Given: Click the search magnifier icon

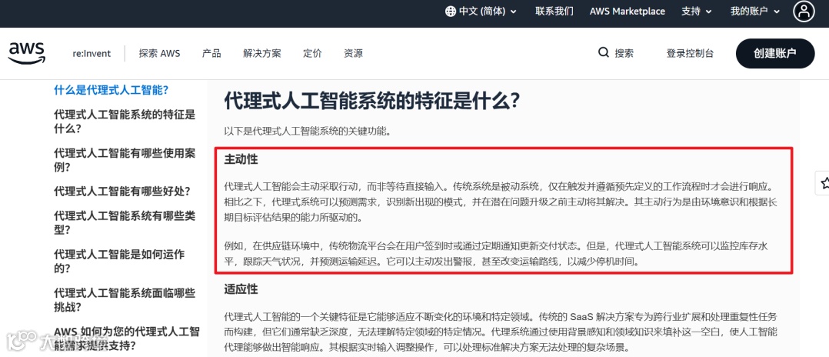Looking at the screenshot, I should click(603, 53).
